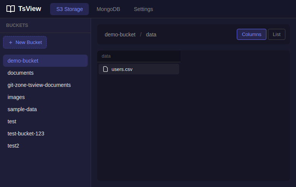Image resolution: width=296 pixels, height=187 pixels.
Task: Click the TsView book logo icon
Action: coord(11,9)
